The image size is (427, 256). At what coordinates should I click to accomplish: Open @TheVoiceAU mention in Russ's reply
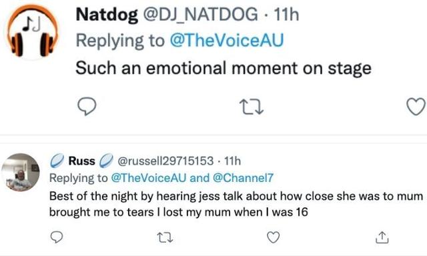149,178
